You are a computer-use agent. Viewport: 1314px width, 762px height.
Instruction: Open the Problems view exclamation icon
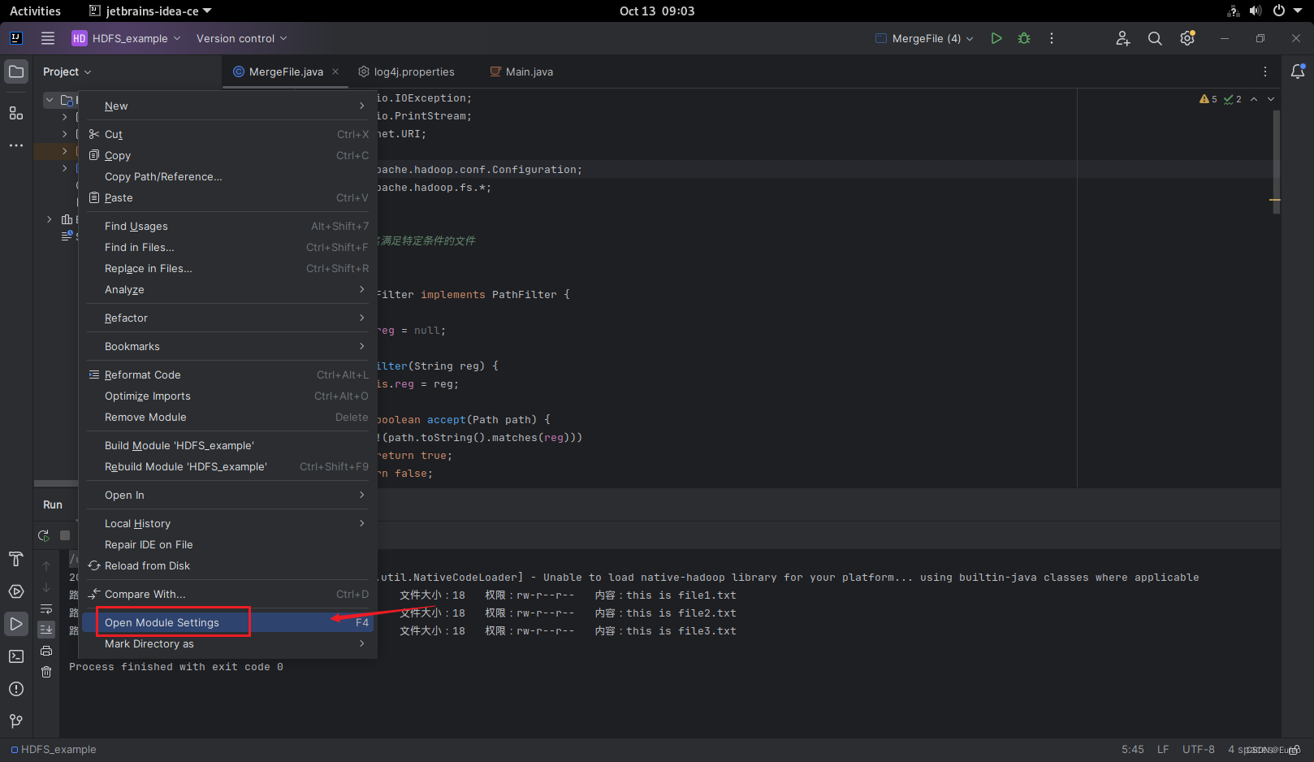(x=16, y=688)
